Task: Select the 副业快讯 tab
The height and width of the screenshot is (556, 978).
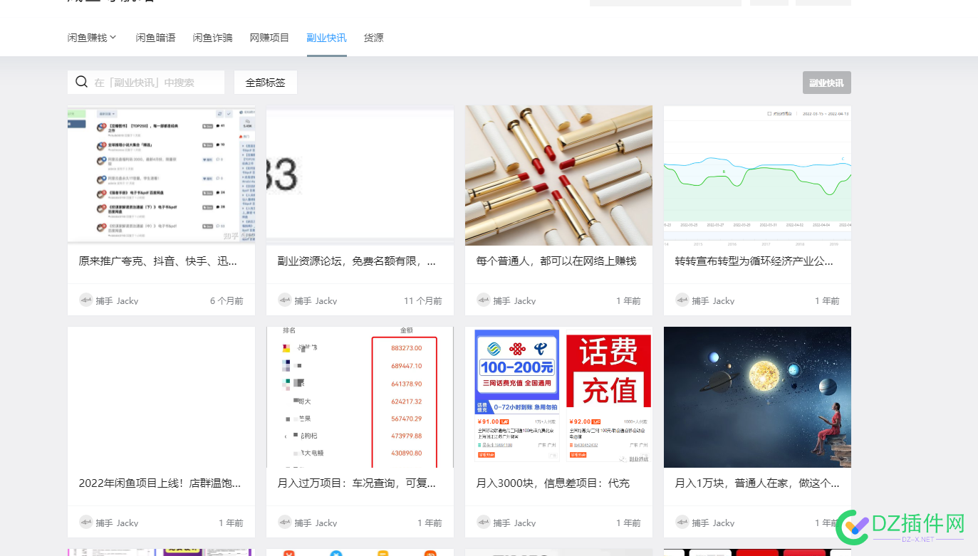Action: click(x=326, y=38)
